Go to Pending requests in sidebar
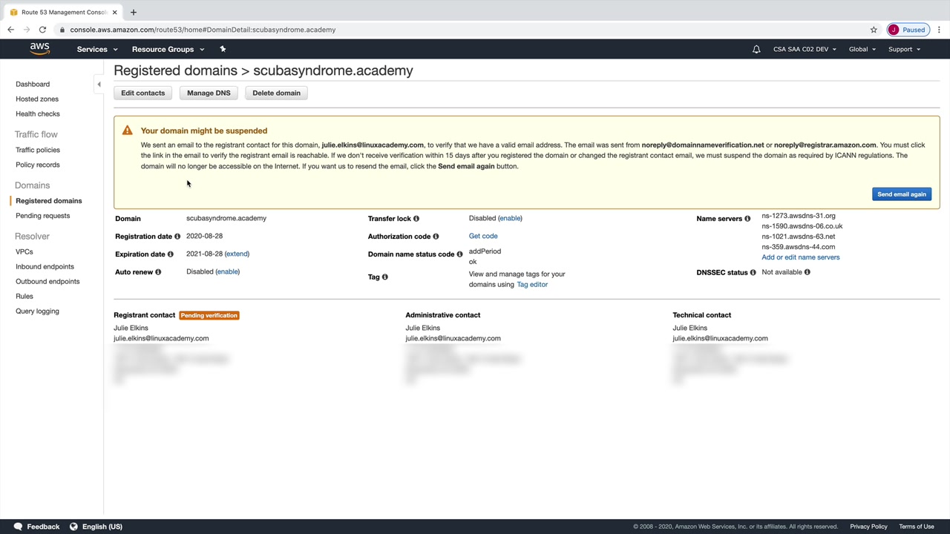950x534 pixels. click(x=42, y=216)
